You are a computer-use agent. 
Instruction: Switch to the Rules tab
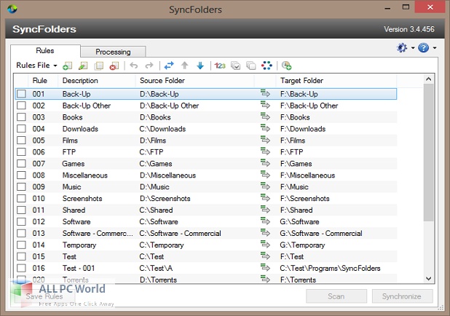coord(45,50)
